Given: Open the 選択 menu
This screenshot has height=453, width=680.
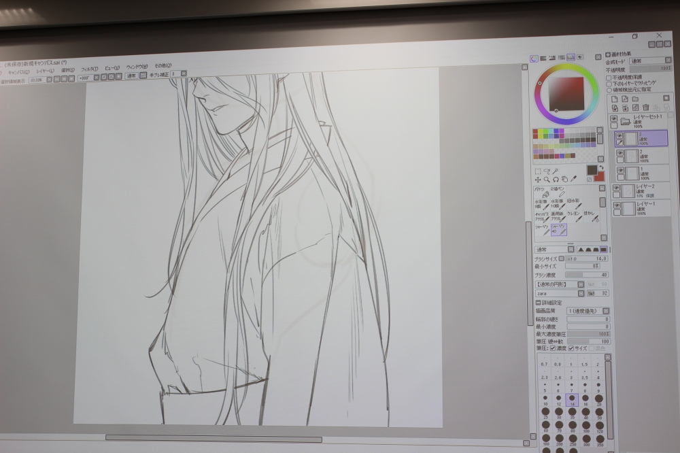Looking at the screenshot, I should point(67,70).
